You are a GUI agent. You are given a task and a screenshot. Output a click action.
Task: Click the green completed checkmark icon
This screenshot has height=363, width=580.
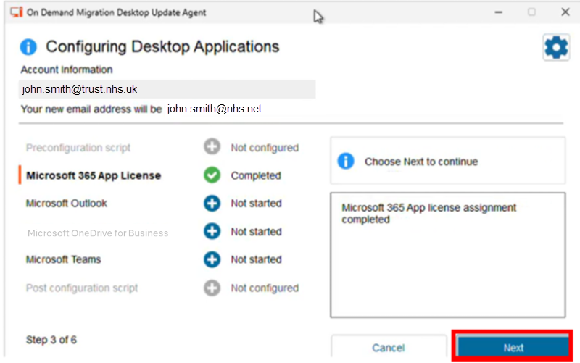(212, 175)
